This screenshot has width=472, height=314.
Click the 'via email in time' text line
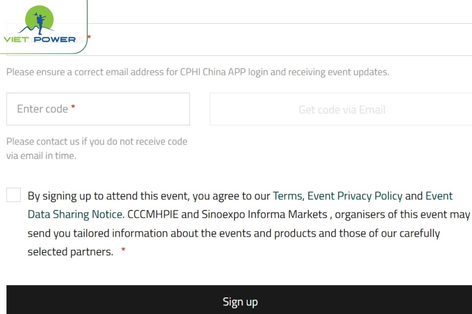coord(41,155)
